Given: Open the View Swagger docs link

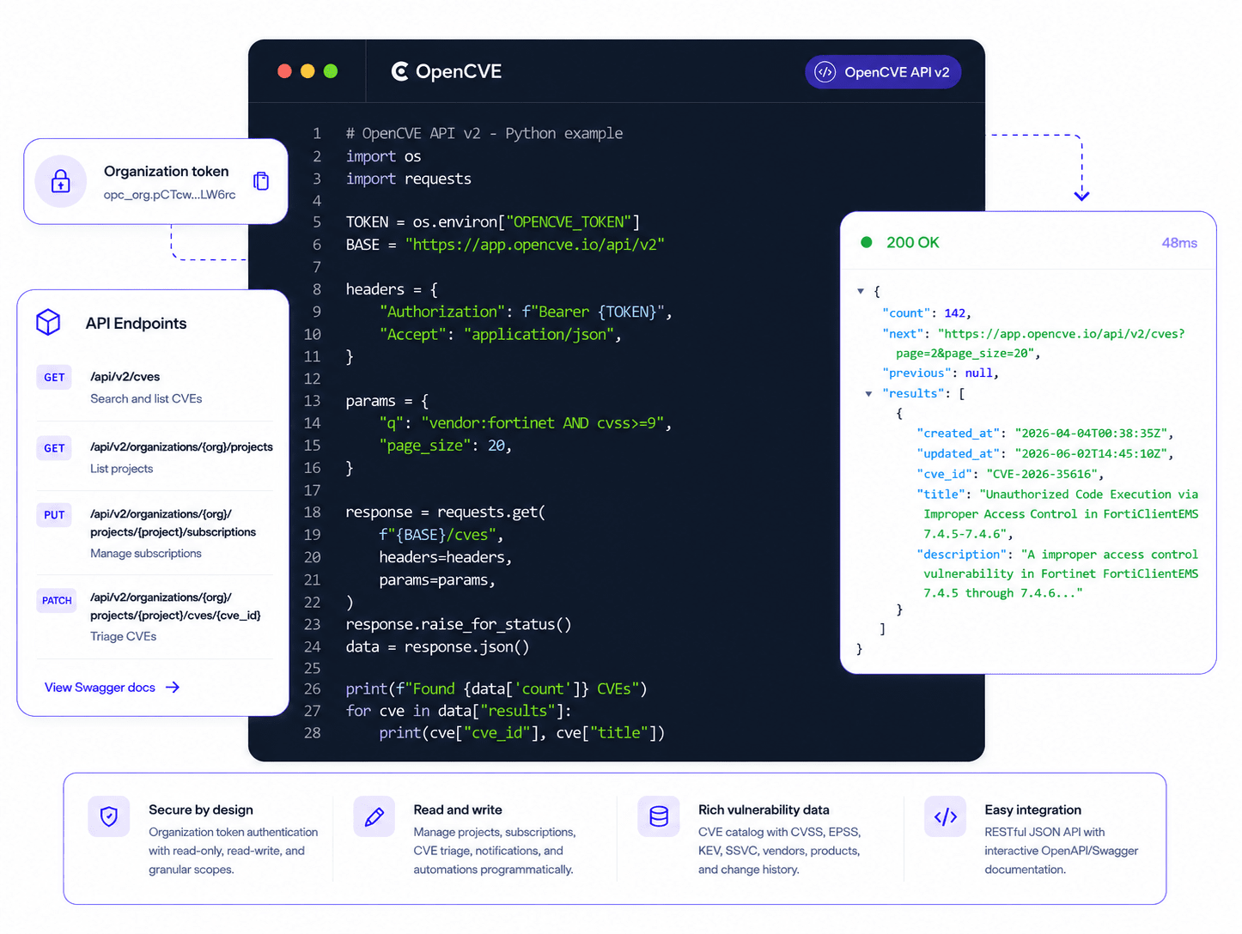Looking at the screenshot, I should pyautogui.click(x=113, y=688).
